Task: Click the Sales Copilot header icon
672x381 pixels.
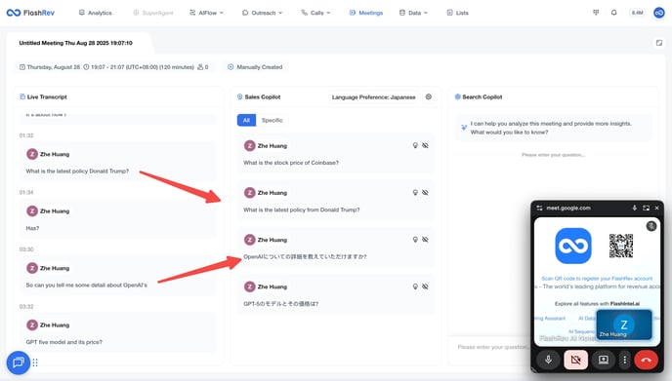Action: tap(240, 96)
